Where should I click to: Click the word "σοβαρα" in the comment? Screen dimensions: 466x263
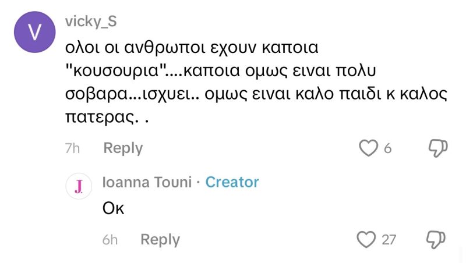click(x=93, y=95)
